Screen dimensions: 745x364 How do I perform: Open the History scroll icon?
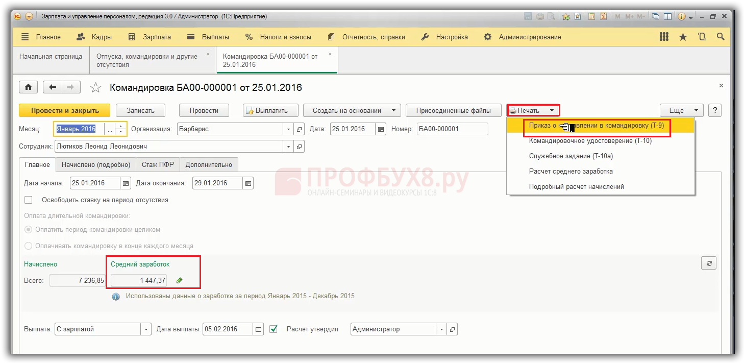pyautogui.click(x=702, y=37)
